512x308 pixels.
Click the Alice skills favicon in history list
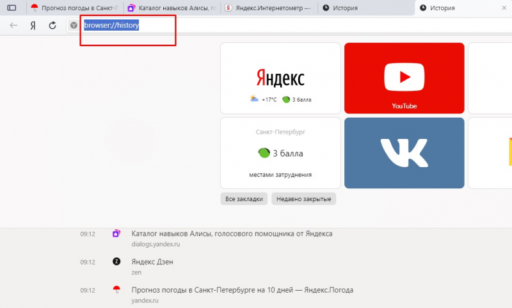[x=116, y=234]
